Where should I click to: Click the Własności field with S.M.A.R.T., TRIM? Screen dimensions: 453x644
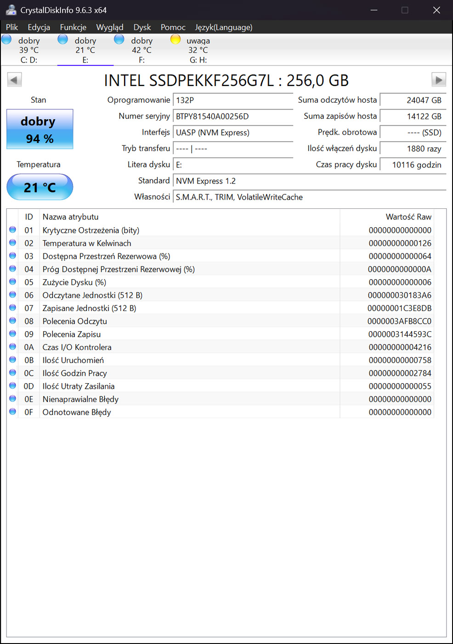pos(310,197)
